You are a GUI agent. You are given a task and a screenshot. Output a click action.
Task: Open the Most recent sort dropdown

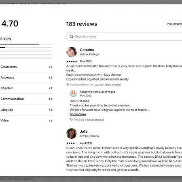pos(174,24)
